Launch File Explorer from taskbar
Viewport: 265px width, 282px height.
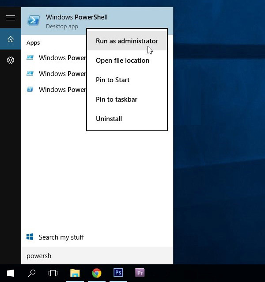pyautogui.click(x=75, y=273)
